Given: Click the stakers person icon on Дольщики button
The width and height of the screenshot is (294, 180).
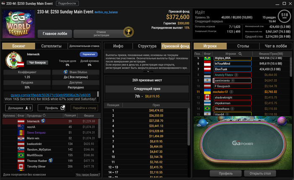Looking at the screenshot, I should coord(26,108).
